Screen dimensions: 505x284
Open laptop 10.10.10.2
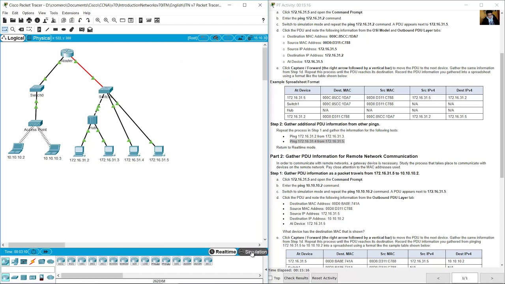[x=16, y=149]
